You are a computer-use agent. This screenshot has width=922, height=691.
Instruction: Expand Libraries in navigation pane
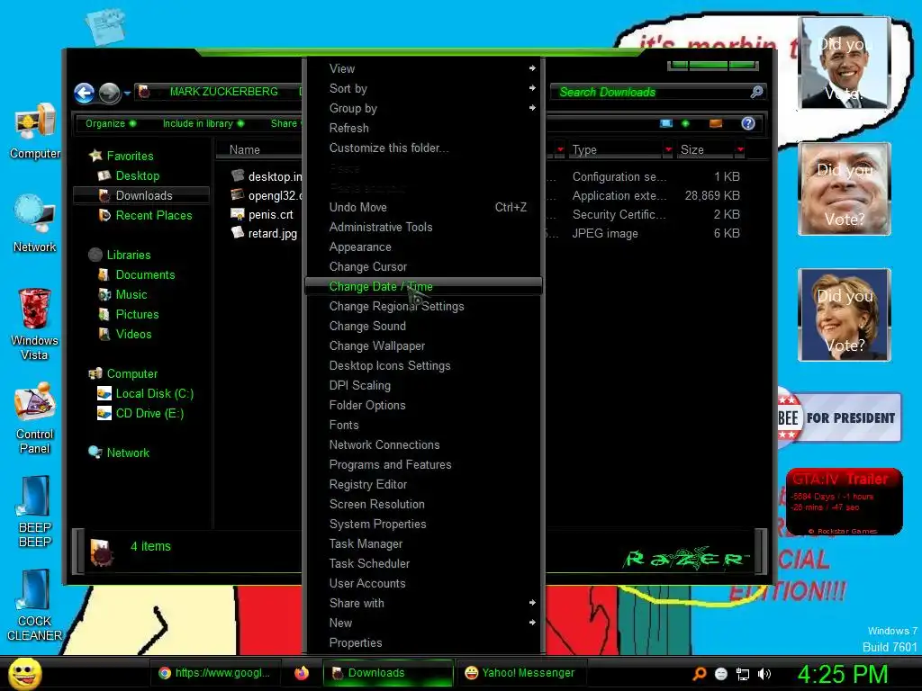click(128, 255)
